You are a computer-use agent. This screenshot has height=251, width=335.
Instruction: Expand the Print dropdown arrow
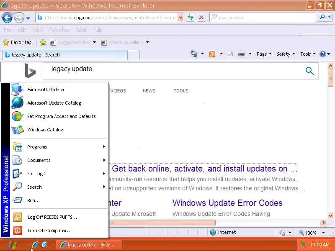(250, 54)
